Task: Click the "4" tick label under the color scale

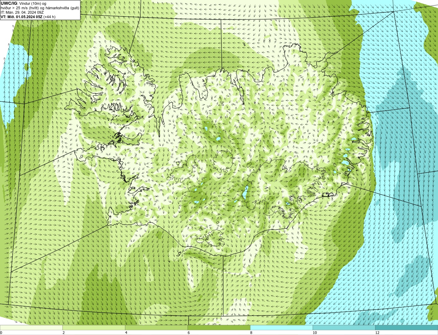Action: (x=126, y=333)
